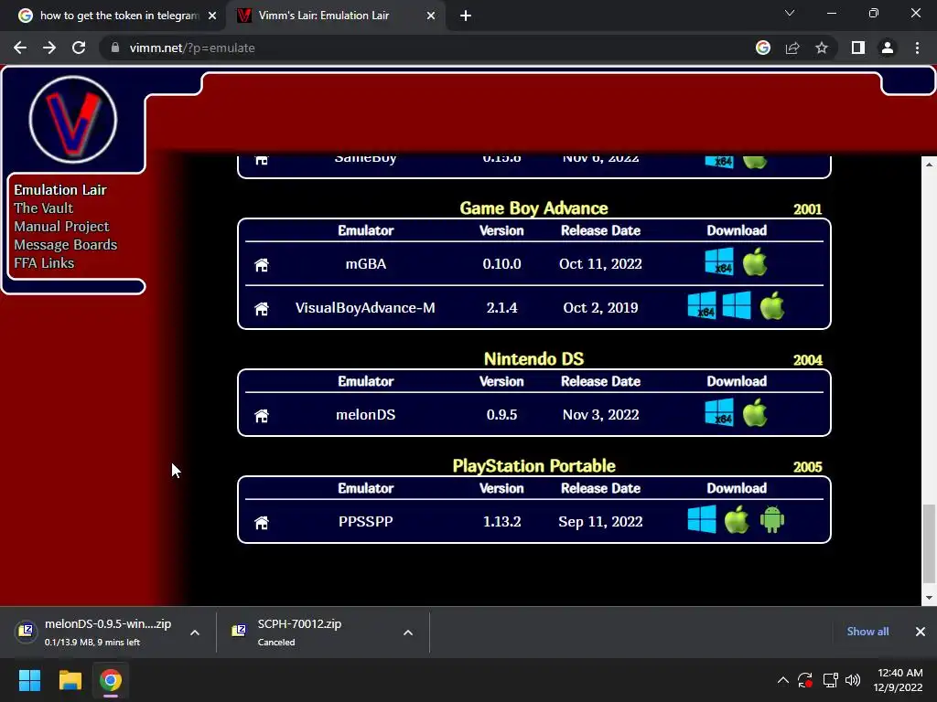This screenshot has height=702, width=937.
Task: Go back to the previous page
Action: pyautogui.click(x=20, y=48)
